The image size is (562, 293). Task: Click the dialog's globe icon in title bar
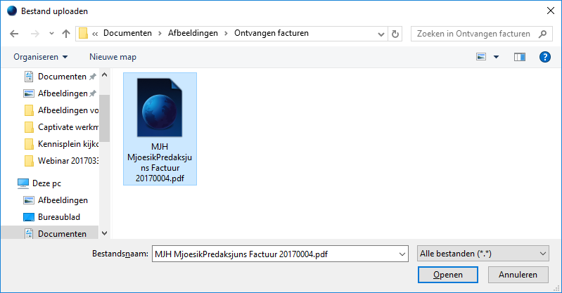pos(12,11)
